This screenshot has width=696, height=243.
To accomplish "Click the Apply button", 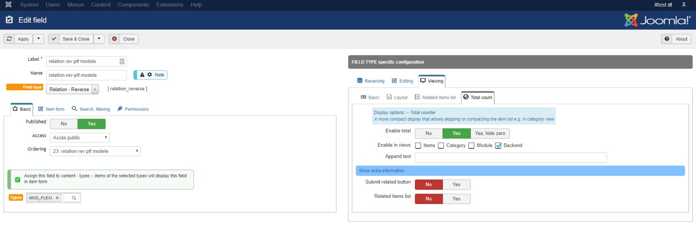I will [x=19, y=39].
